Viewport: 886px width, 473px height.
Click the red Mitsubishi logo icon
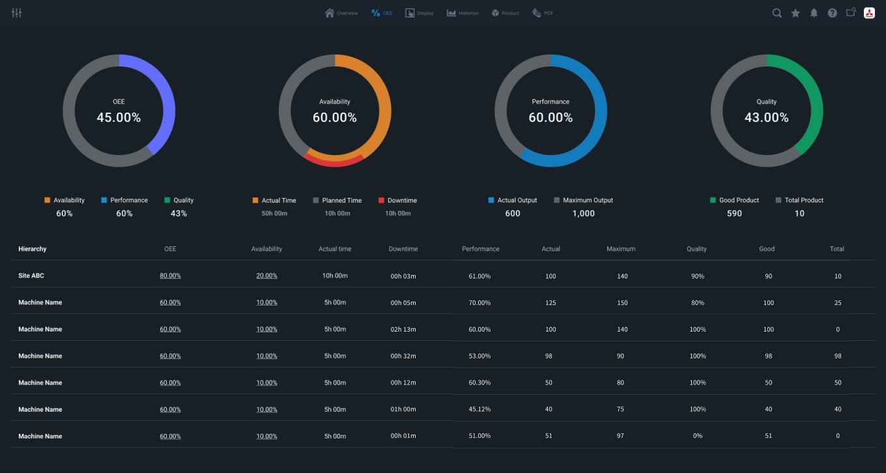pyautogui.click(x=869, y=13)
